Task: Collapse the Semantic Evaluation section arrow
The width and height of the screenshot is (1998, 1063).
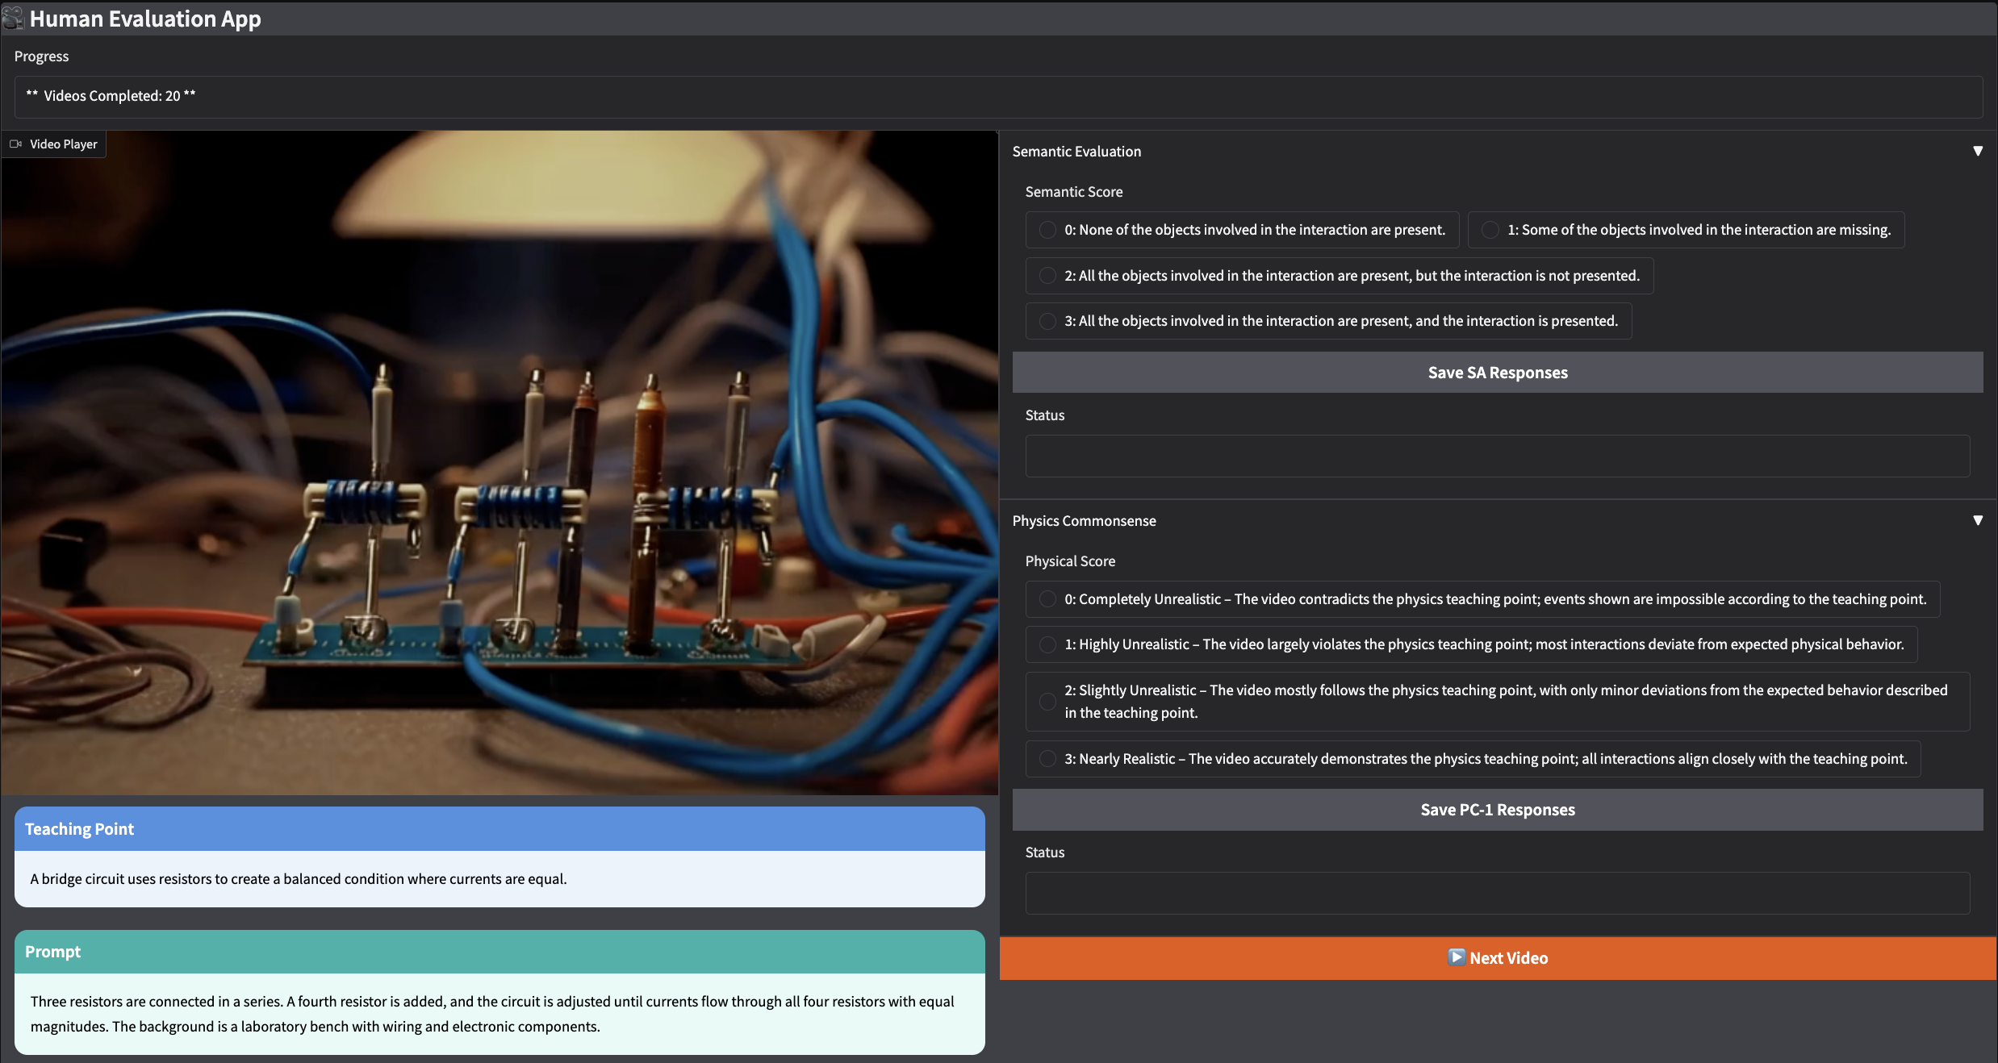Action: (1977, 151)
